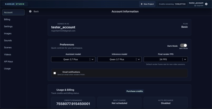Click the Upgrade star icon
Screen dimensions: 212x109
[195, 6]
